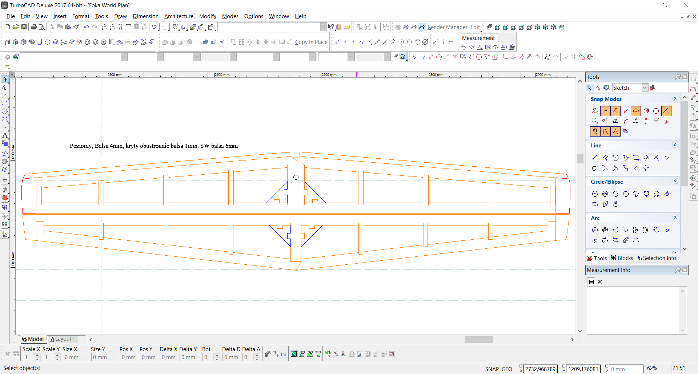Click the Copy In Place button
This screenshot has height=374, width=698.
click(311, 42)
